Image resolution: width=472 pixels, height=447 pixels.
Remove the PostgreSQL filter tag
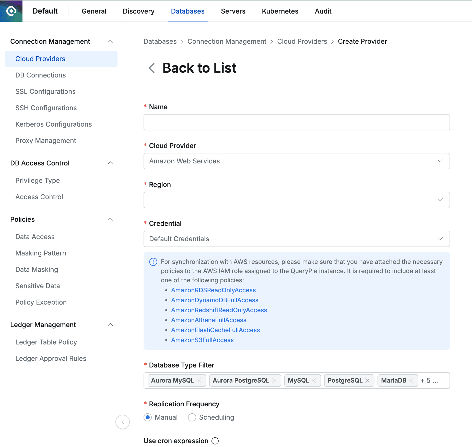[x=368, y=381]
